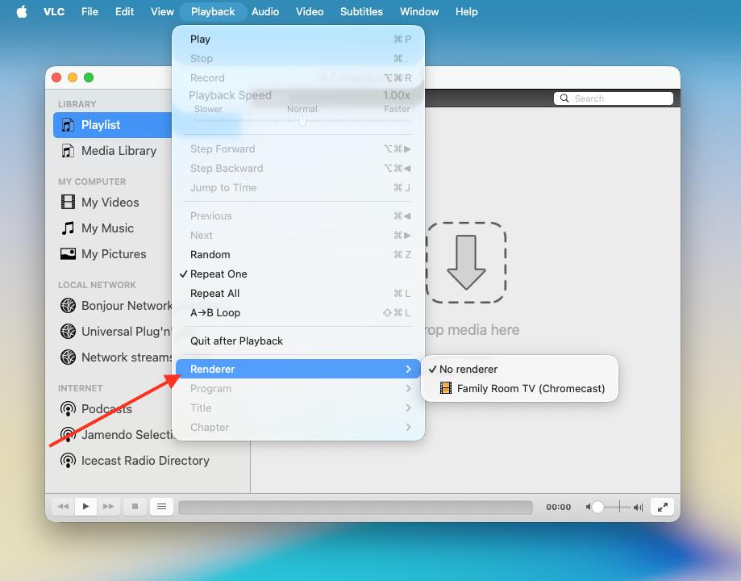Screen dimensions: 741x581
Task: Click the previous track rewind button
Action: point(63,507)
